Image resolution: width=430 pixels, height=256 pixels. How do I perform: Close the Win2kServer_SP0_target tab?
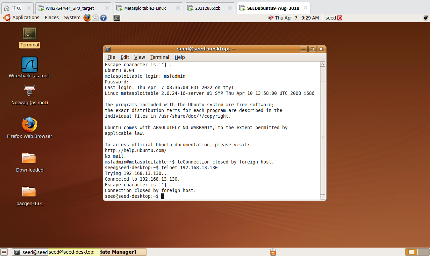(x=106, y=8)
